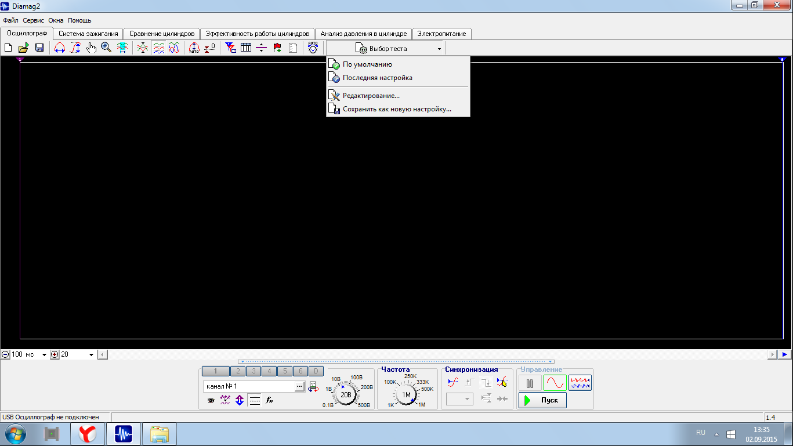Select the dual waveform display mode
The width and height of the screenshot is (793, 446).
tap(580, 383)
